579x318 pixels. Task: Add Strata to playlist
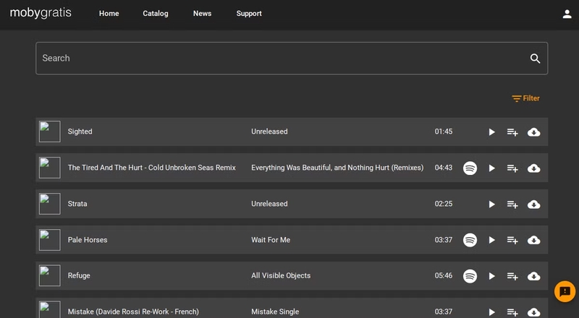click(512, 205)
